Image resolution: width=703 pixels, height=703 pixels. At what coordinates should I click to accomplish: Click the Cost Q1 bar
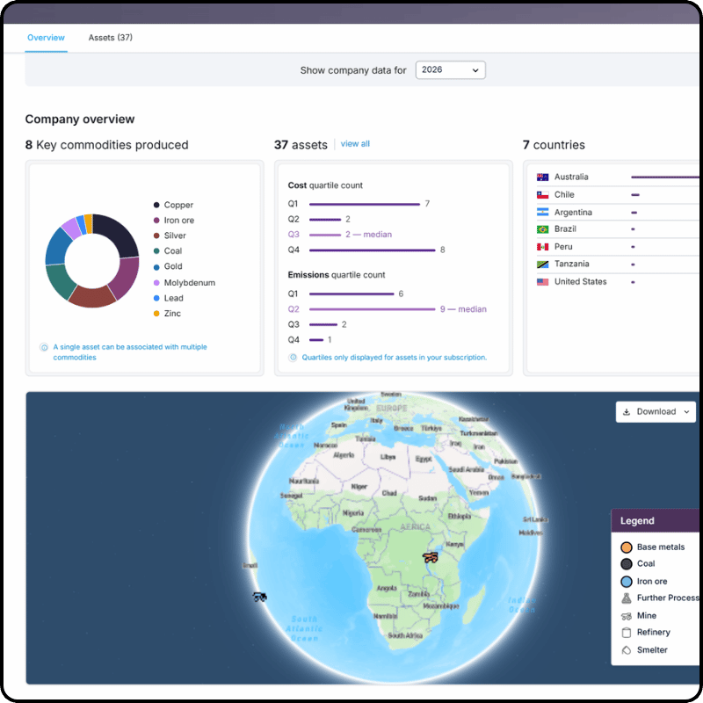click(x=365, y=205)
